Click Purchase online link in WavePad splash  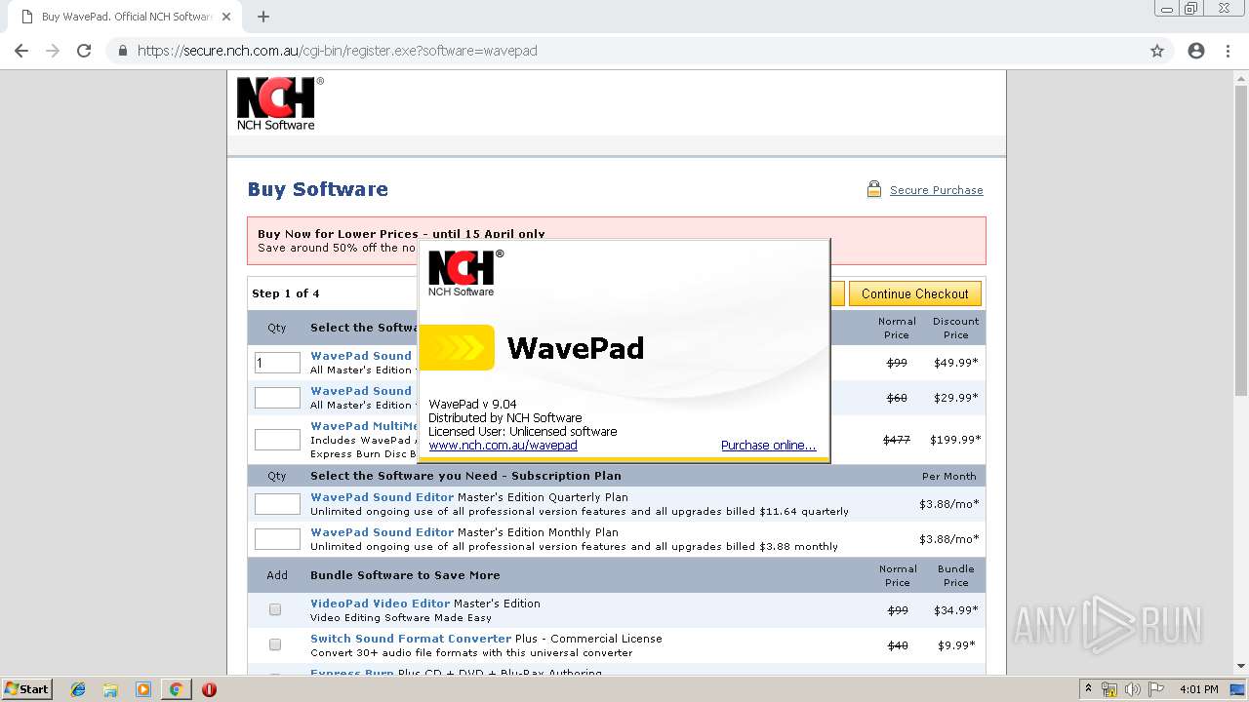[x=768, y=446]
